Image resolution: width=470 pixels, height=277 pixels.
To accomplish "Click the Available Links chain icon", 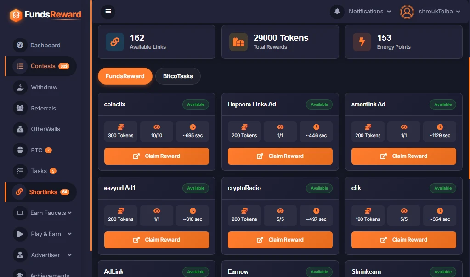I will click(115, 42).
